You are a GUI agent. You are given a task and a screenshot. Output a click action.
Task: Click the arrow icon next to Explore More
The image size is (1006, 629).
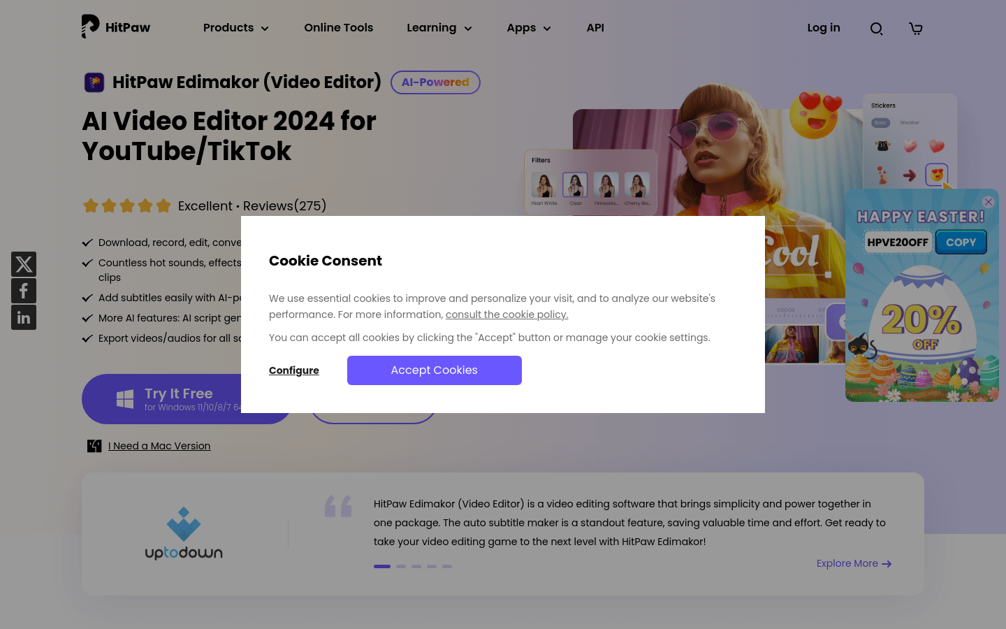pos(887,564)
